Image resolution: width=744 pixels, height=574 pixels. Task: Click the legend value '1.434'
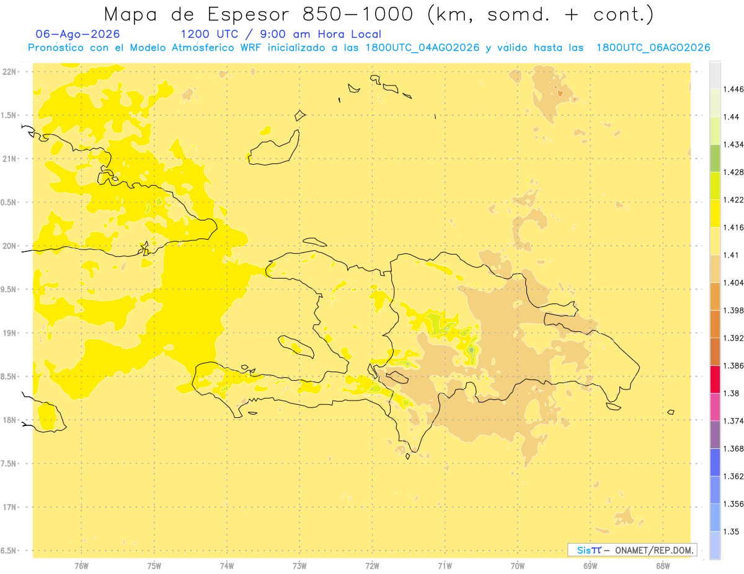click(x=733, y=144)
